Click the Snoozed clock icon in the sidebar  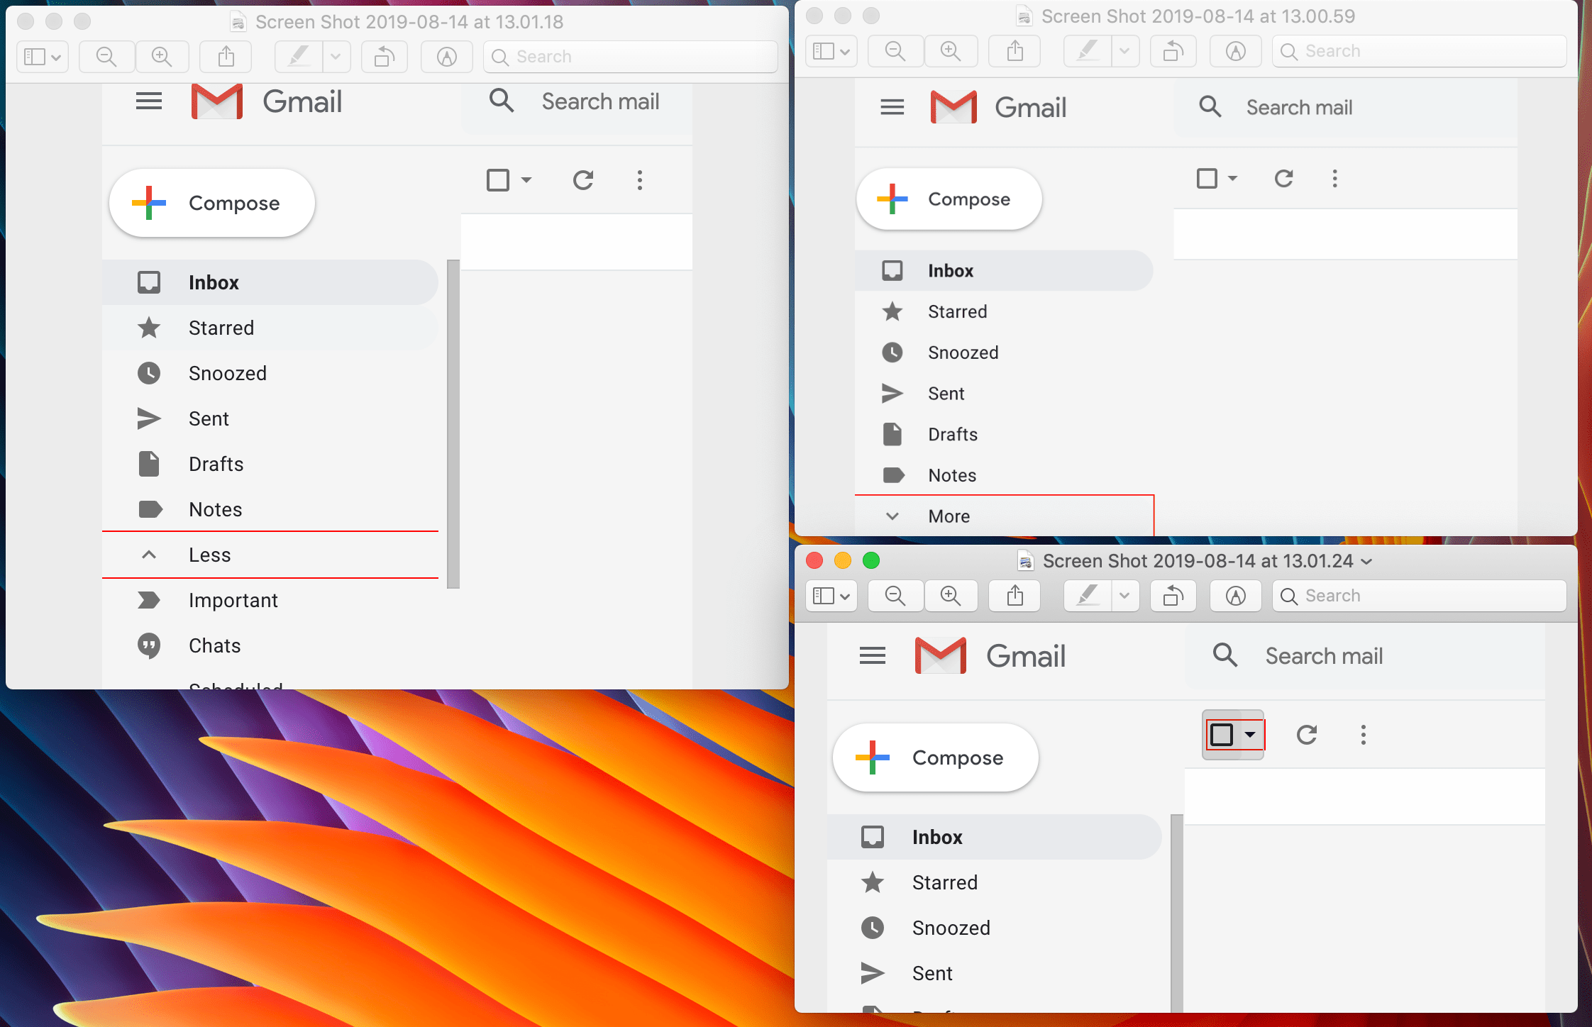(x=149, y=373)
